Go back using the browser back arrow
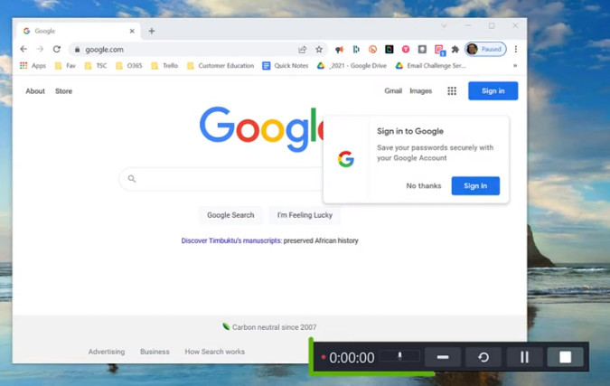The image size is (610, 386). point(23,49)
